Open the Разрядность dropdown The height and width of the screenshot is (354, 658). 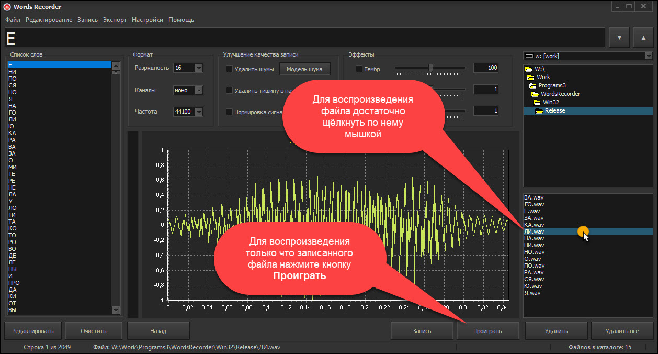pyautogui.click(x=198, y=68)
